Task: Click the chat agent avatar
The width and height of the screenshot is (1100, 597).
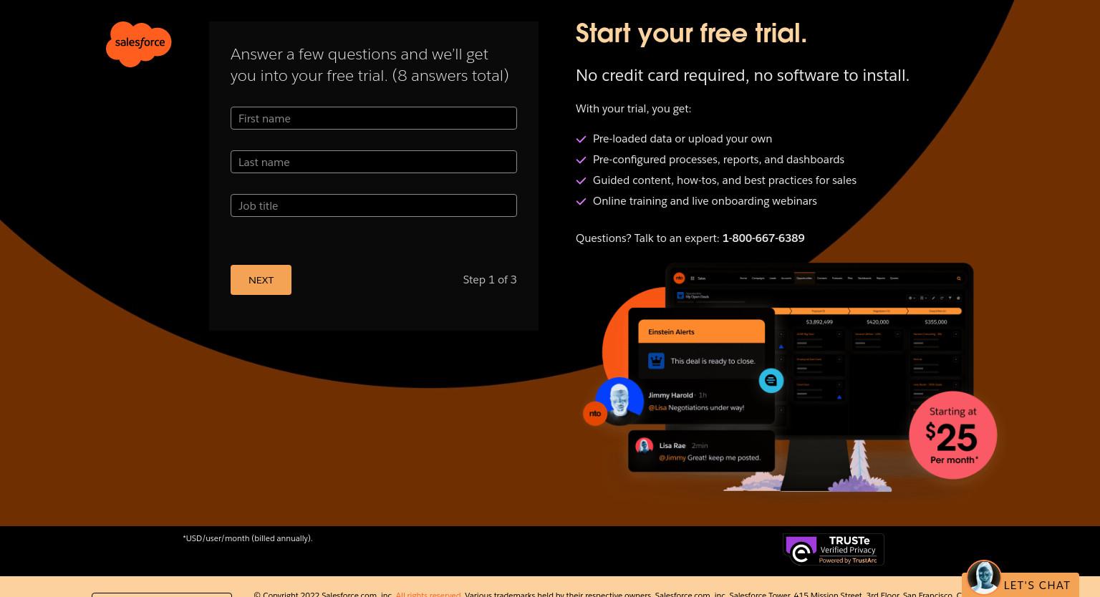Action: (983, 577)
